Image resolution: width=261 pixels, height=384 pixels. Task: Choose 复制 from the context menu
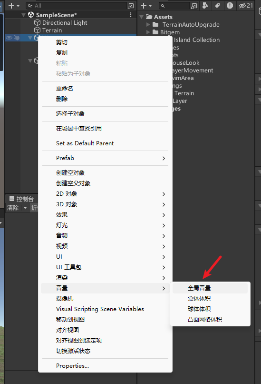coord(106,53)
